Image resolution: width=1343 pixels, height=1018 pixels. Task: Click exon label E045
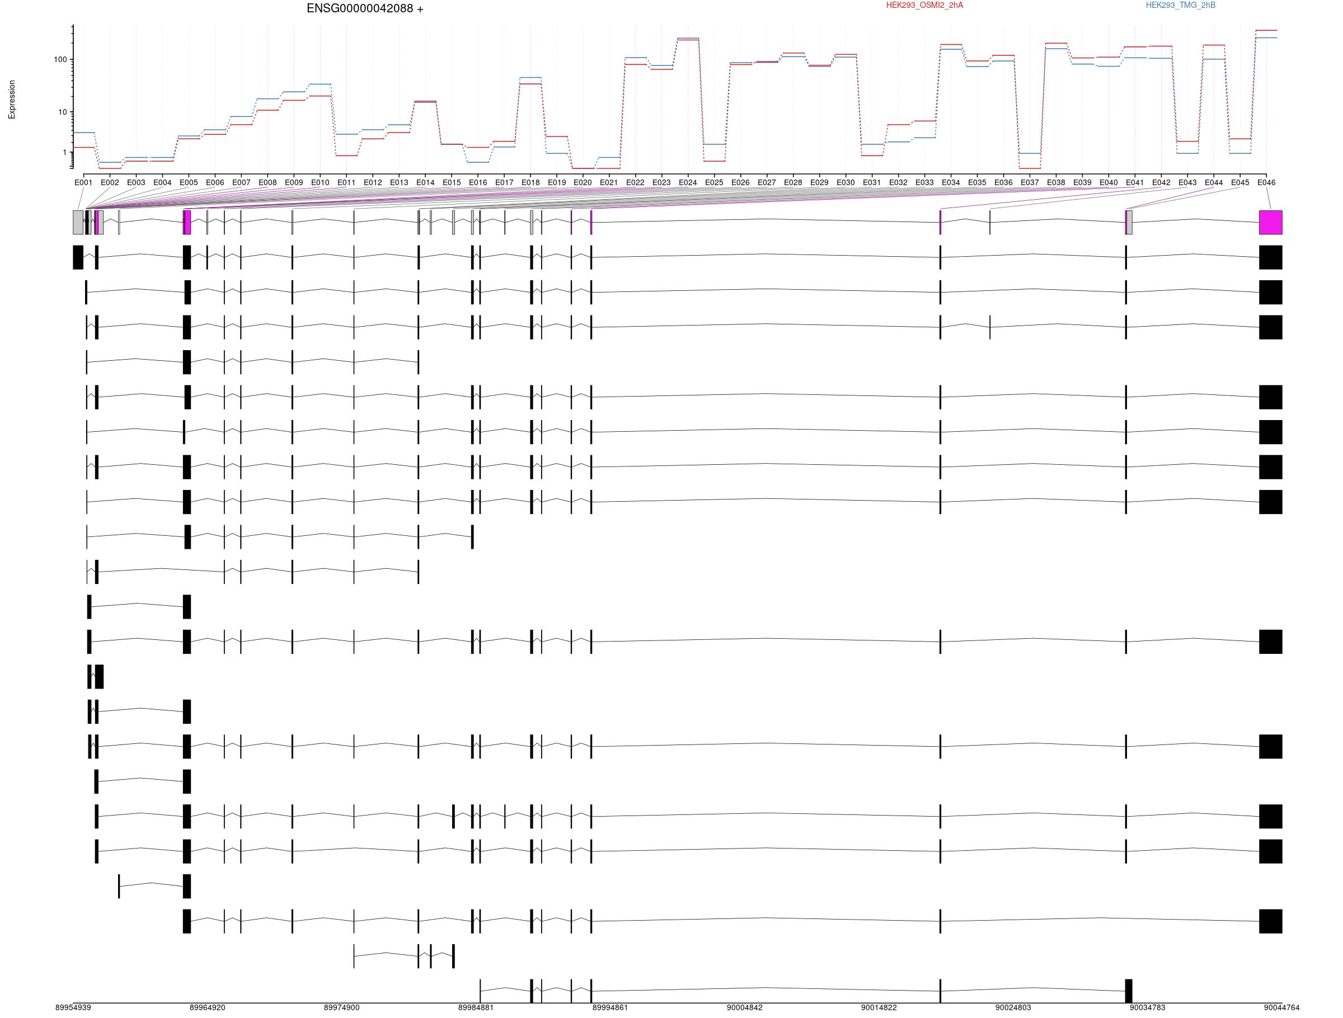[x=1240, y=183]
